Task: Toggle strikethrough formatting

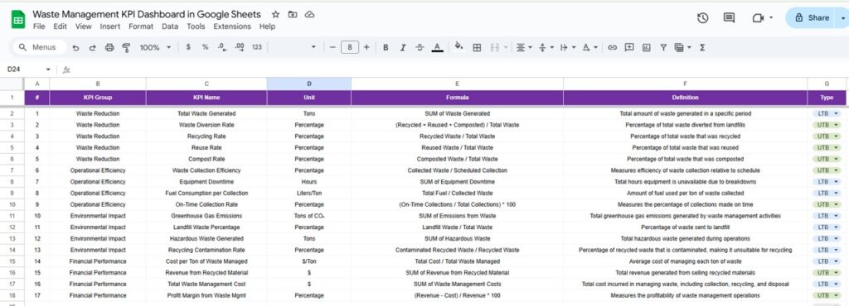Action: click(x=420, y=47)
